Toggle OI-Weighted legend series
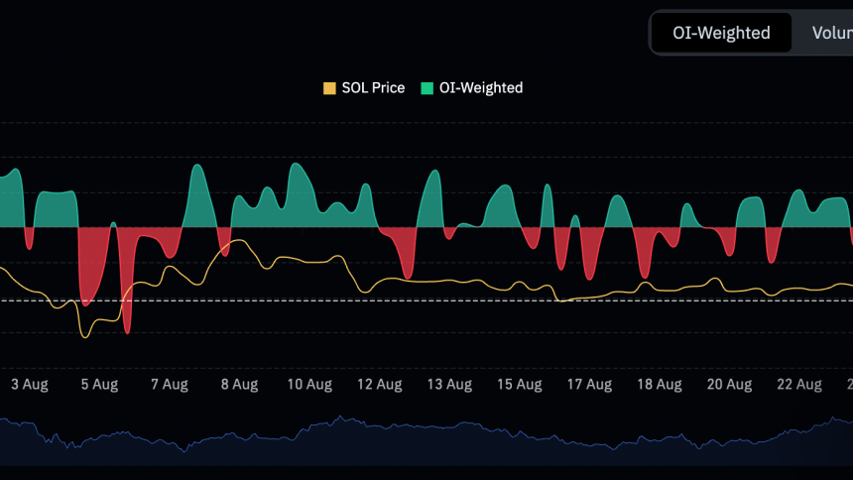 pos(472,88)
